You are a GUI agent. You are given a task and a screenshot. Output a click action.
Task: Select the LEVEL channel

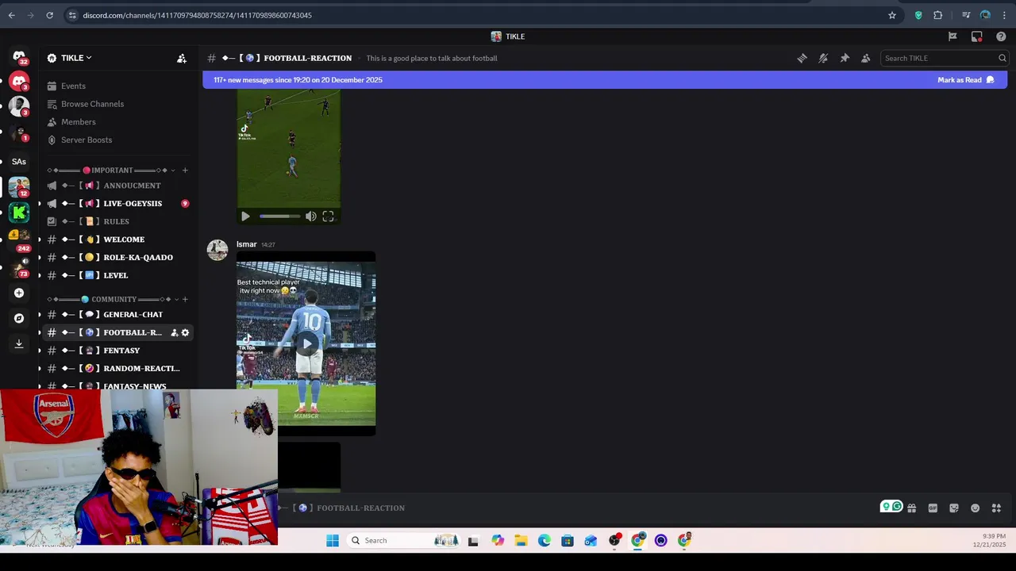click(x=116, y=275)
